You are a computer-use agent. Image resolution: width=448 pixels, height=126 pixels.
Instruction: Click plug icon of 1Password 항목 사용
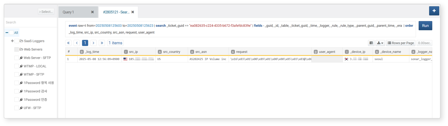coord(21,83)
